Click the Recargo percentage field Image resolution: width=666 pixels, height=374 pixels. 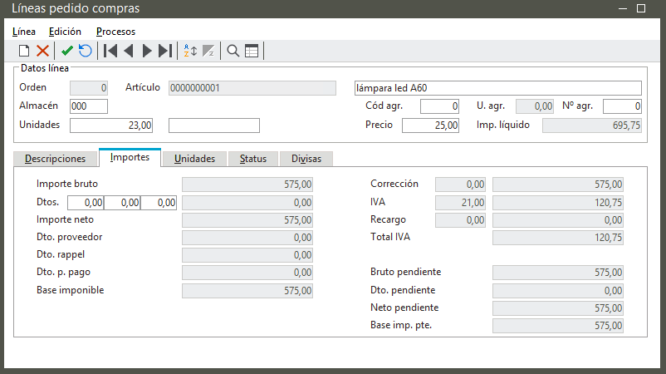point(460,220)
